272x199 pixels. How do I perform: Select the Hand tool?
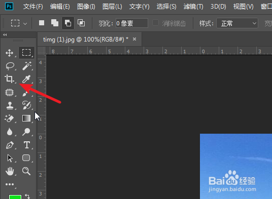(10, 171)
